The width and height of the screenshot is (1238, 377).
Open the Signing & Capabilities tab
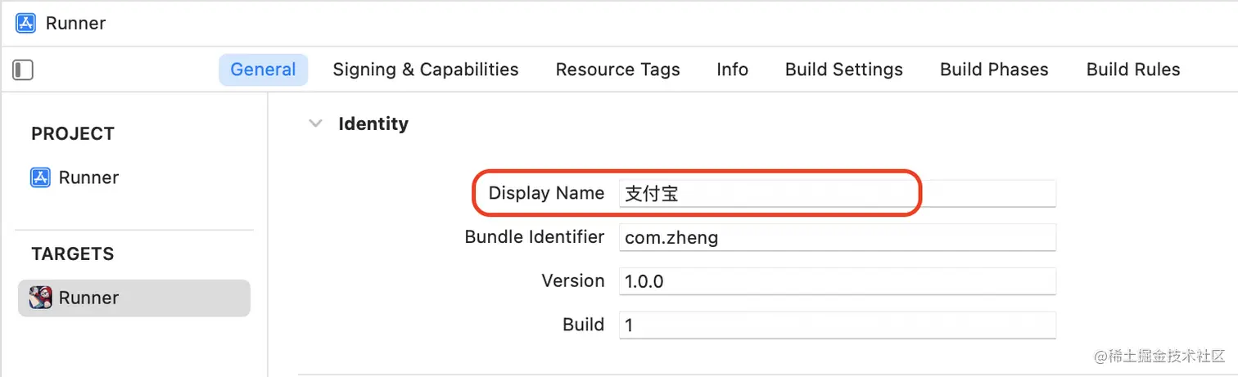point(426,70)
